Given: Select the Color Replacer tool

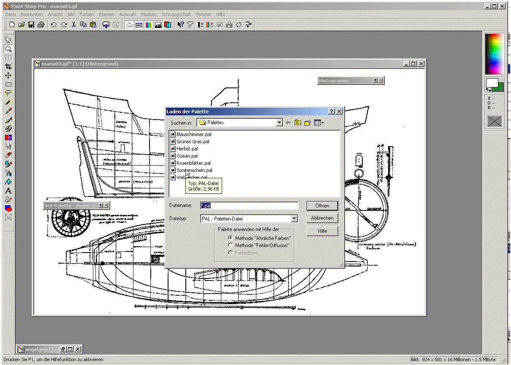Looking at the screenshot, I should click(8, 138).
